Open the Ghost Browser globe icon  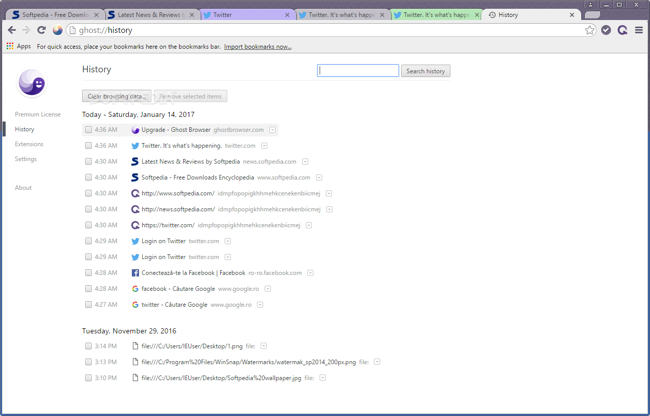pyautogui.click(x=57, y=30)
